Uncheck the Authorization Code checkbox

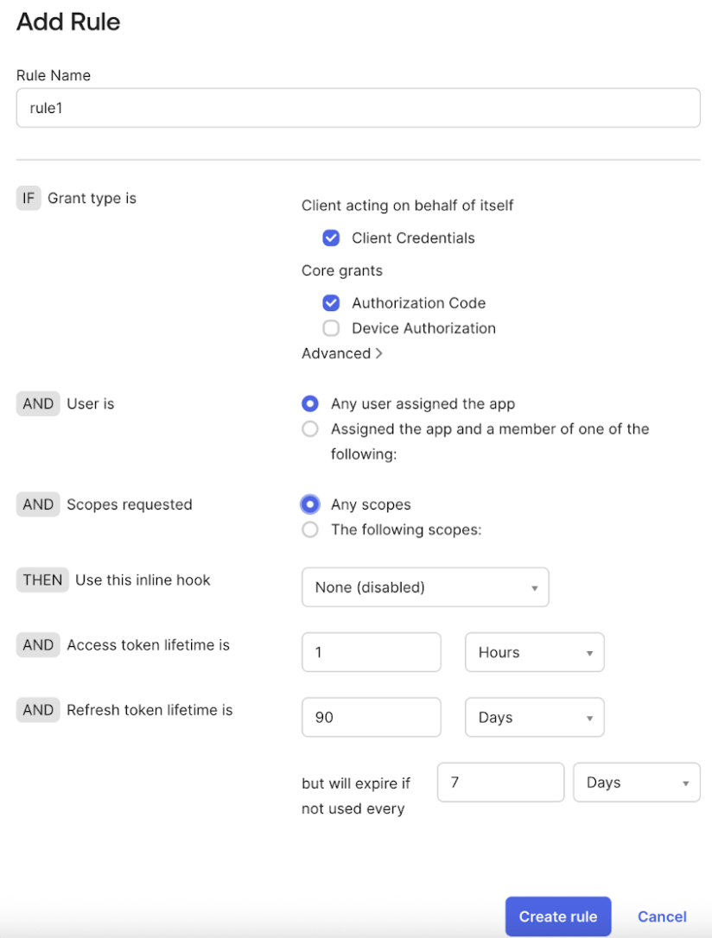click(331, 303)
